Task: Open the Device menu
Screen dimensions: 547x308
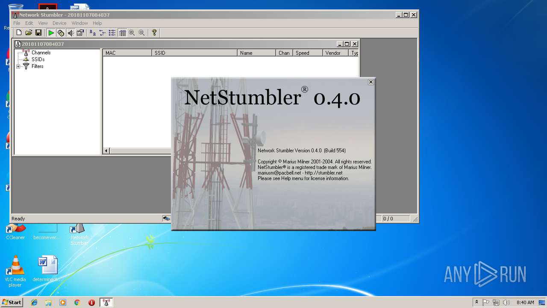Action: 59,23
